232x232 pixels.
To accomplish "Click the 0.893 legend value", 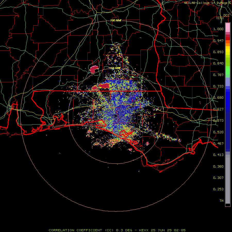I will click(x=218, y=52).
